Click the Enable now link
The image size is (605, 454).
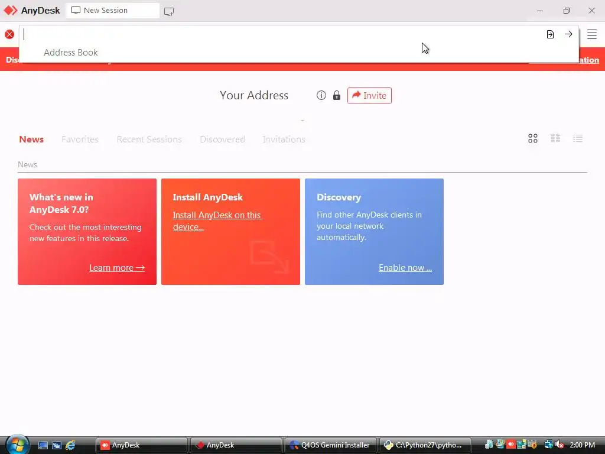coord(405,268)
